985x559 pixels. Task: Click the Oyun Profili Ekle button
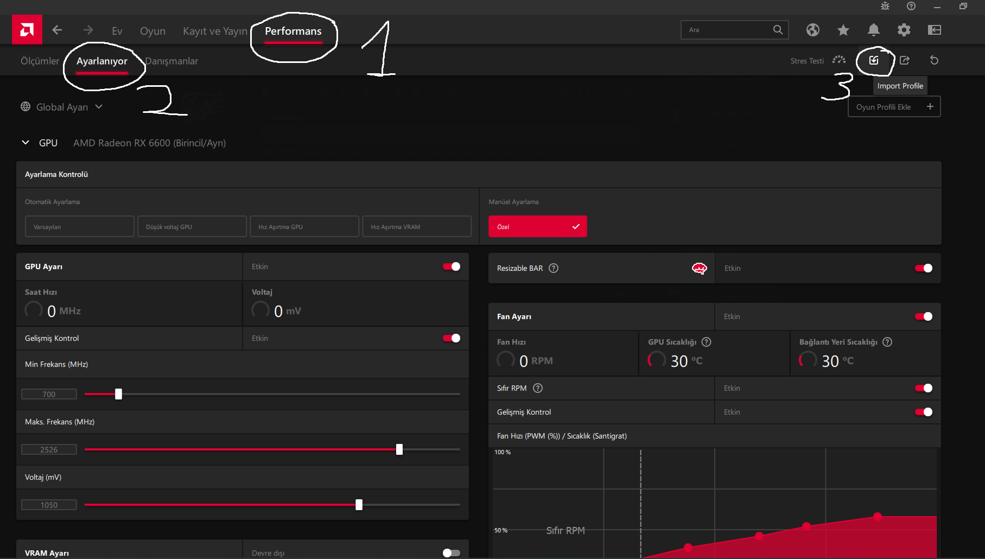click(x=894, y=106)
